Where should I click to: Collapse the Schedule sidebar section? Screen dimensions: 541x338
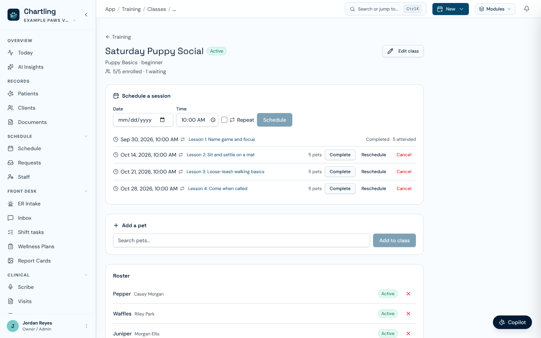(x=86, y=136)
